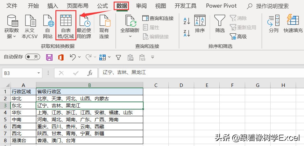This screenshot has height=146, width=304.
Task: Click the Undo arrow icon
Action: 73,57
